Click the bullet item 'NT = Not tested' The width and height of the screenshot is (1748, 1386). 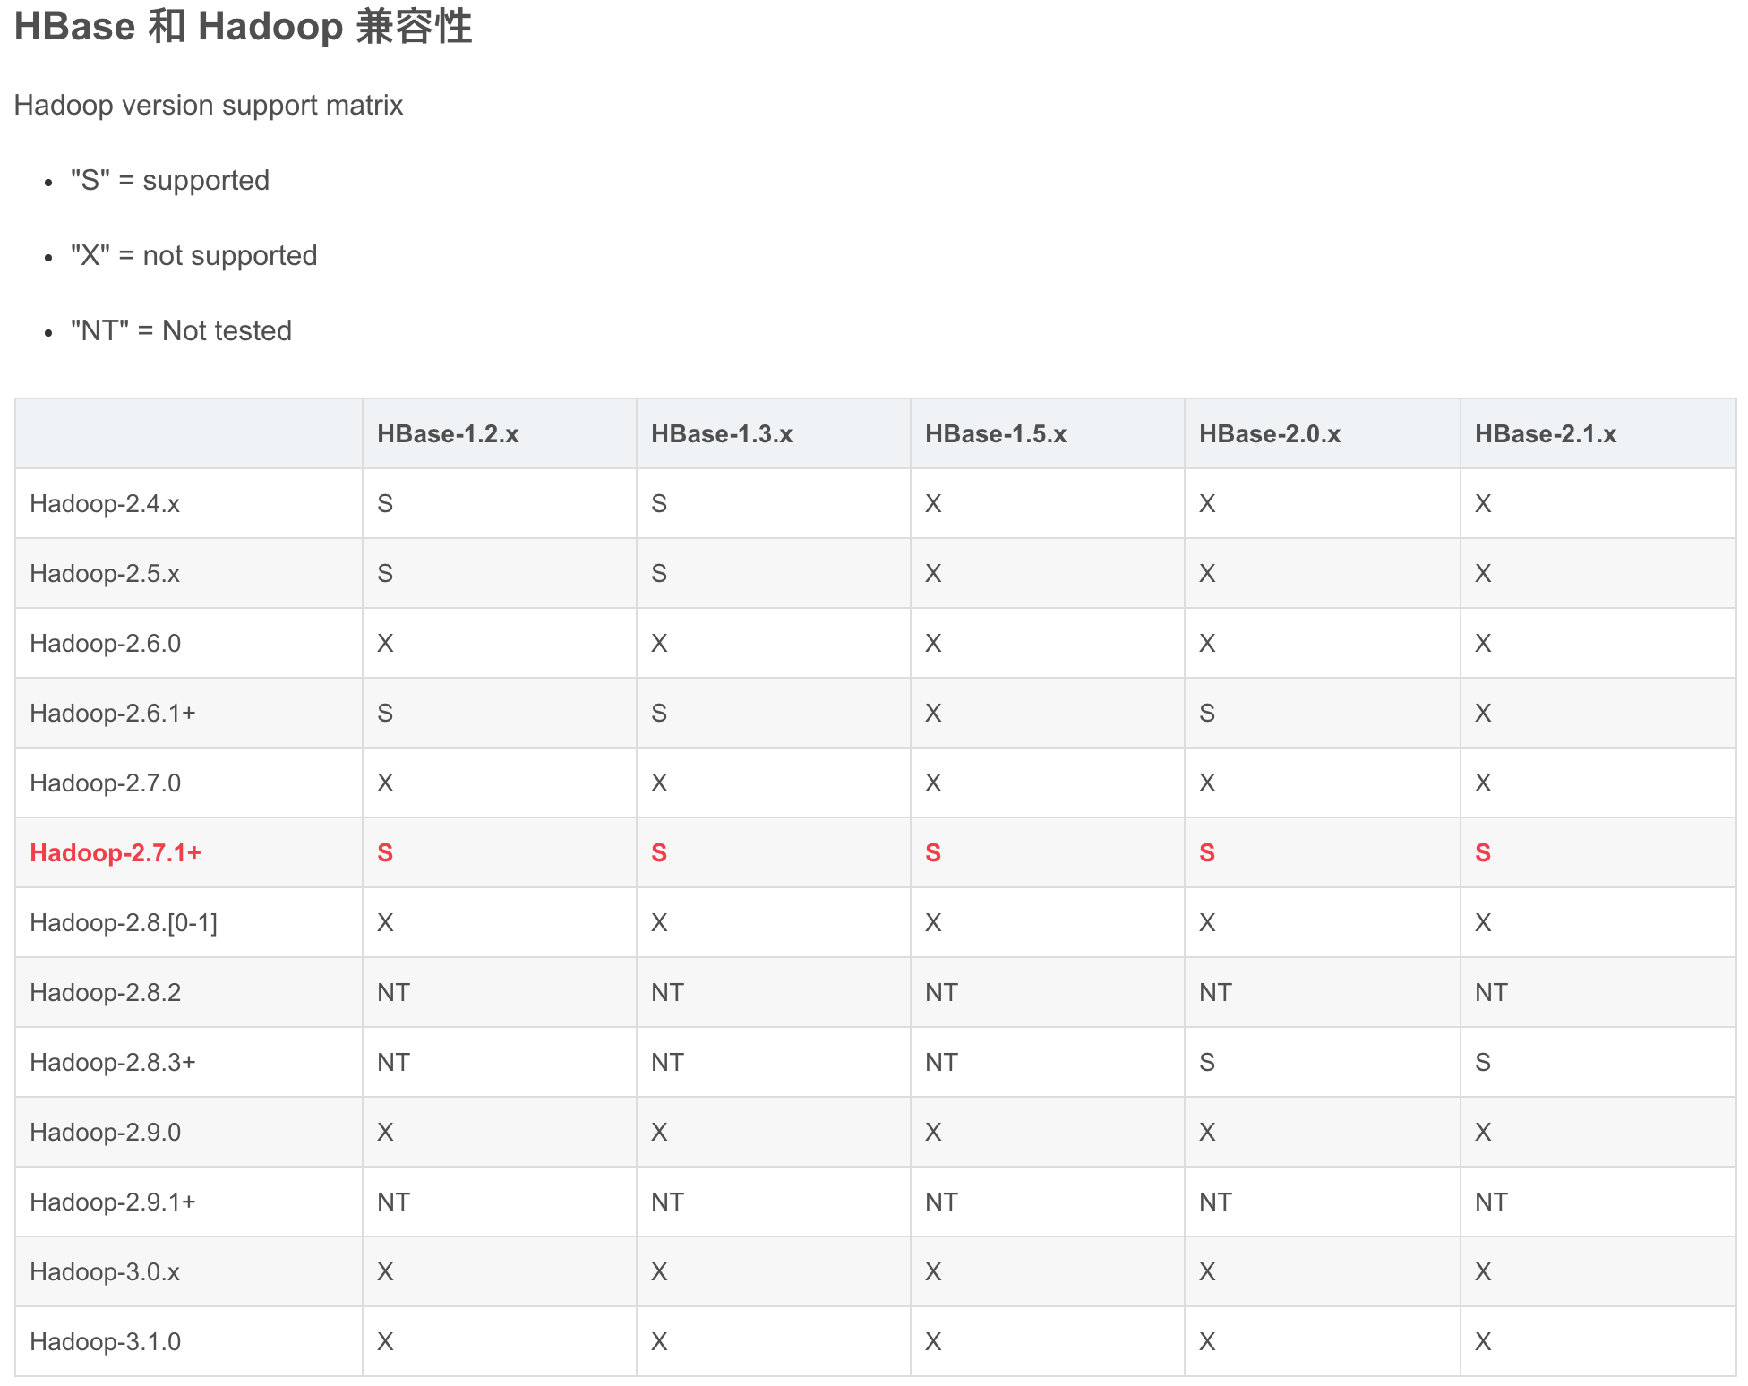[x=179, y=330]
